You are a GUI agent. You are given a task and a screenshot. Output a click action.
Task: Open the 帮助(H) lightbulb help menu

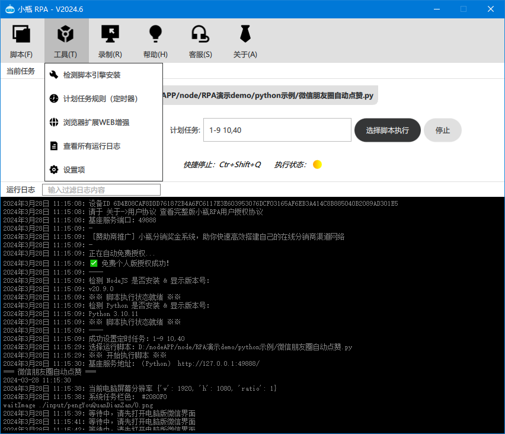click(155, 41)
